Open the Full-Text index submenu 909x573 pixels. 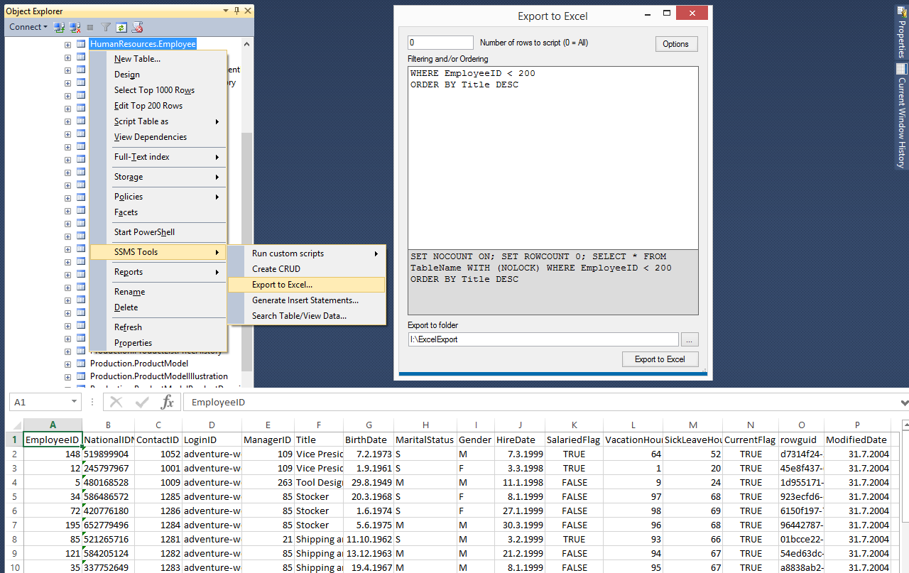click(x=158, y=157)
